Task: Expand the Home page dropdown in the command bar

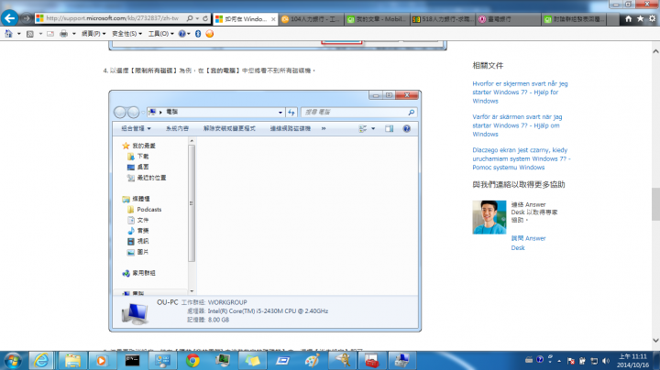Action: (19, 34)
